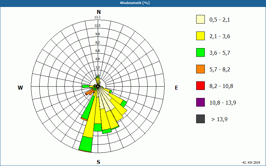Click the yellow 2,1 - 3,6 legend swatch
The image size is (266, 166).
pos(200,36)
